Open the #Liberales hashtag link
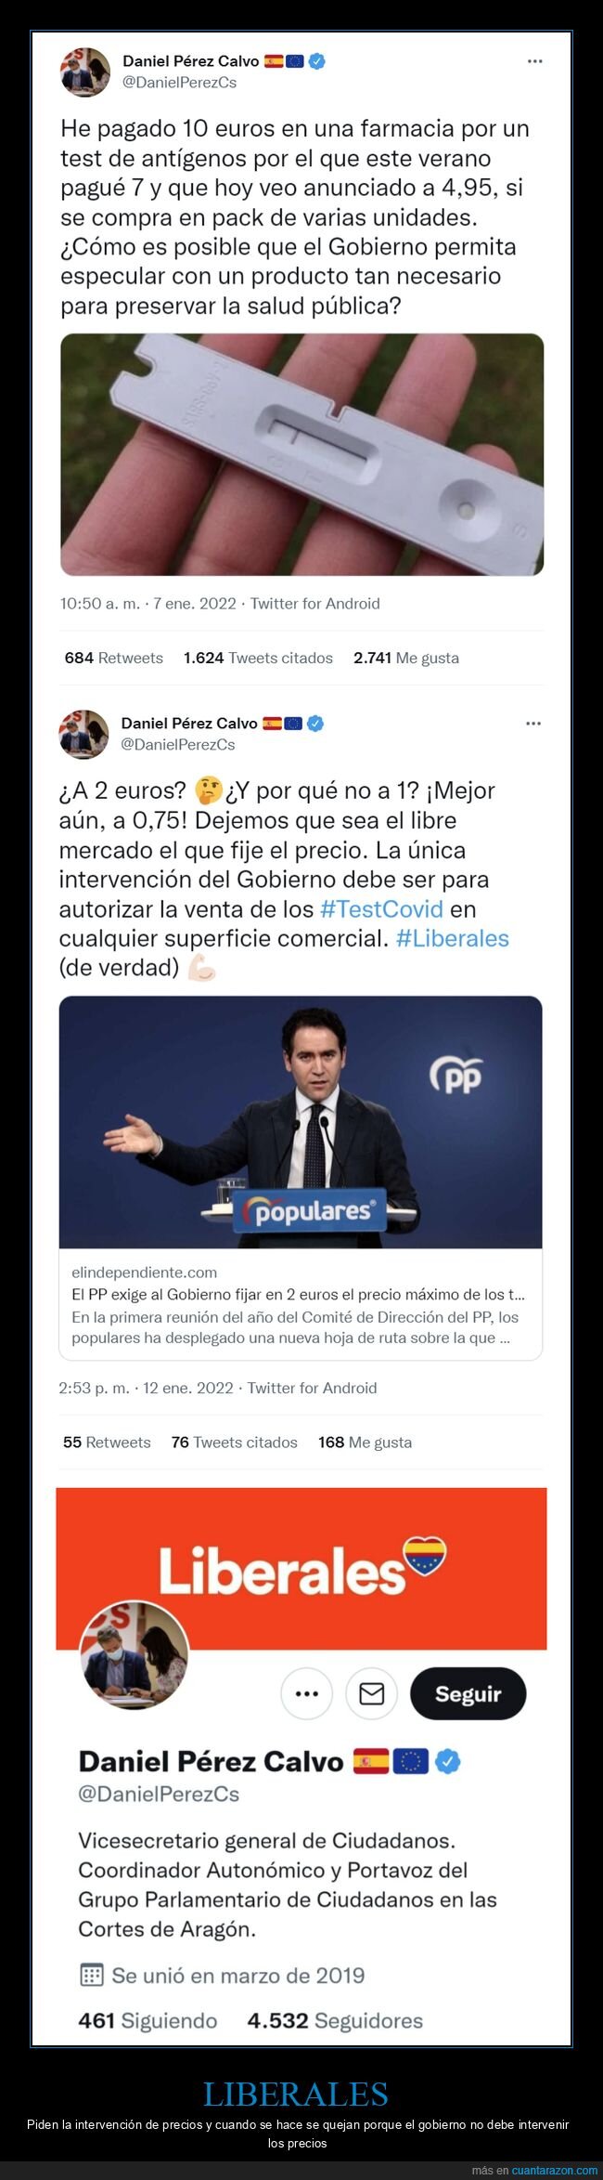603x2180 pixels. [453, 938]
